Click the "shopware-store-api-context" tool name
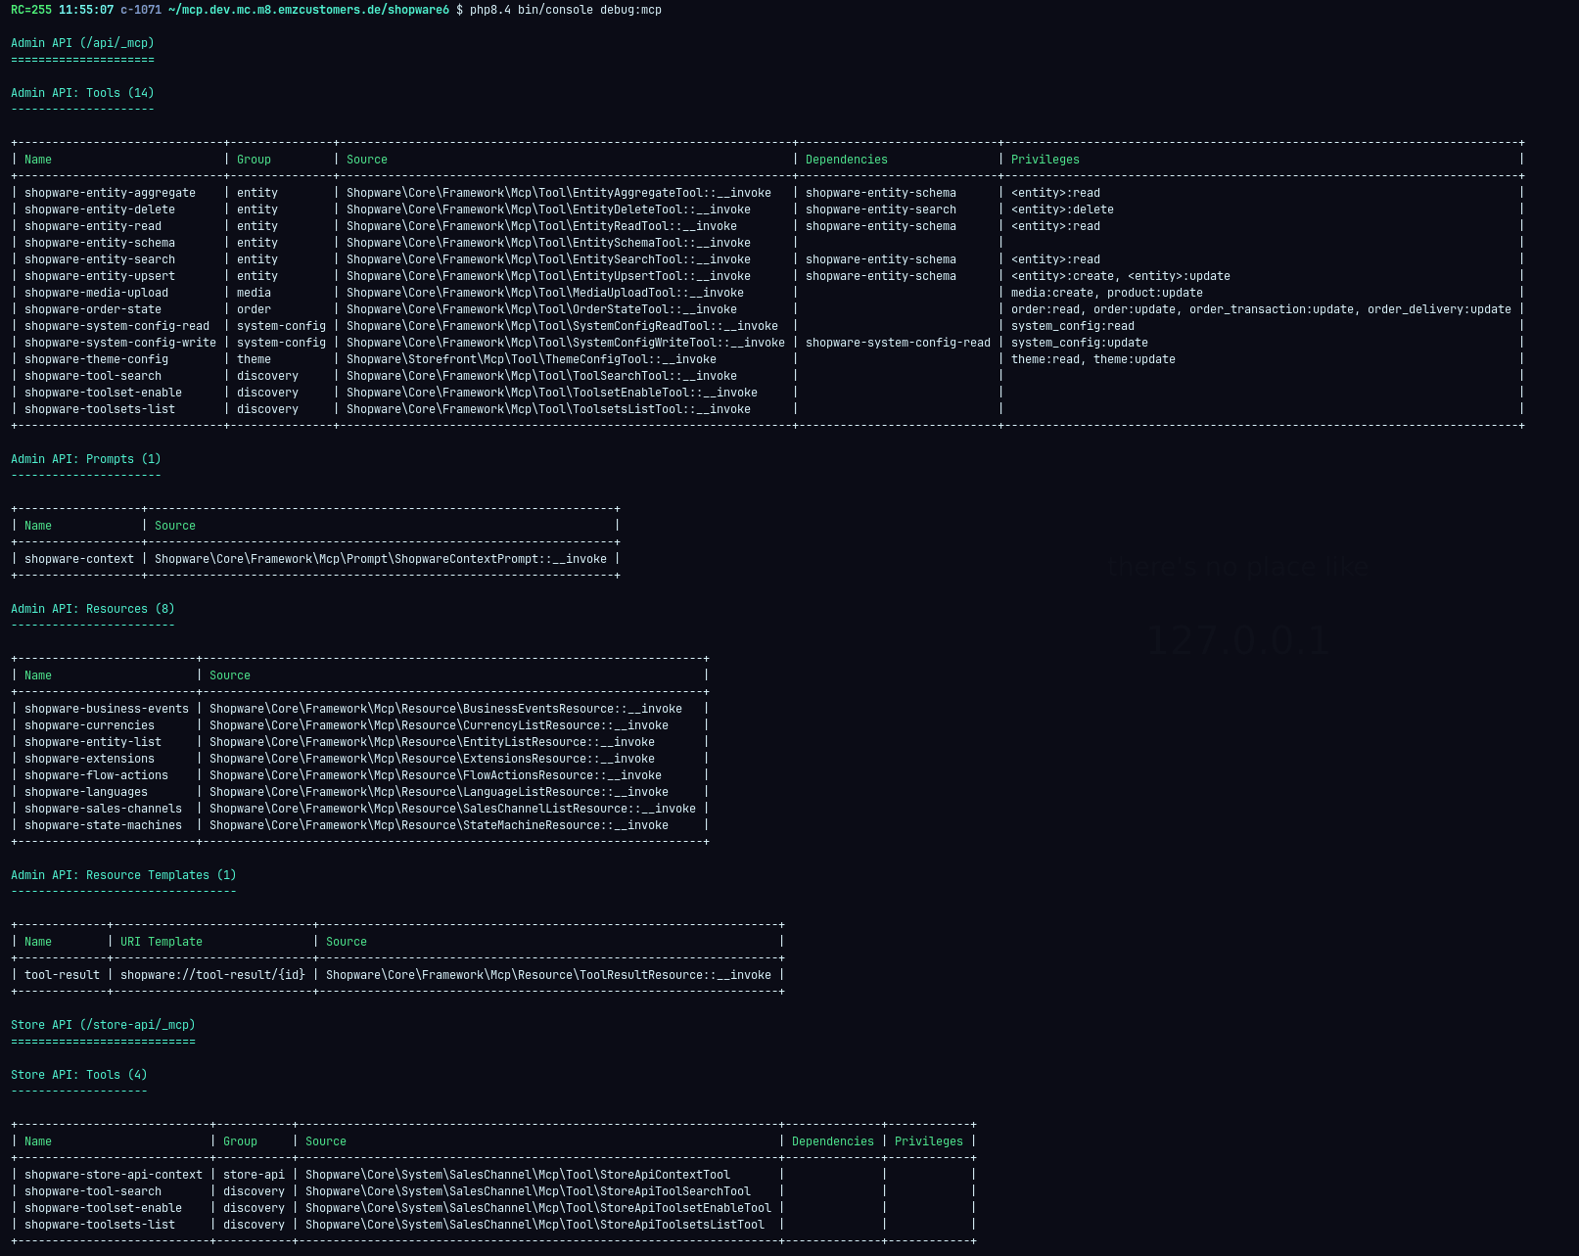Image resolution: width=1579 pixels, height=1256 pixels. click(x=114, y=1175)
